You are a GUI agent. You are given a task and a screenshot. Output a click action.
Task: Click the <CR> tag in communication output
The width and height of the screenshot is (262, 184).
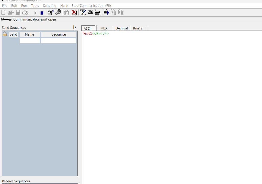tap(96, 33)
